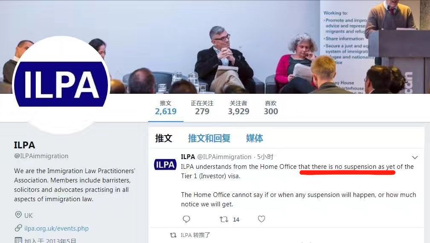Click the link chain icon in profile
This screenshot has height=243, width=430.
18,228
